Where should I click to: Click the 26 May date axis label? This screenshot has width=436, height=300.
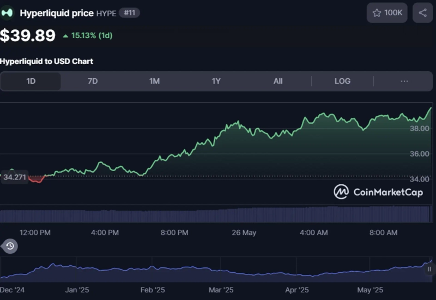(x=244, y=233)
